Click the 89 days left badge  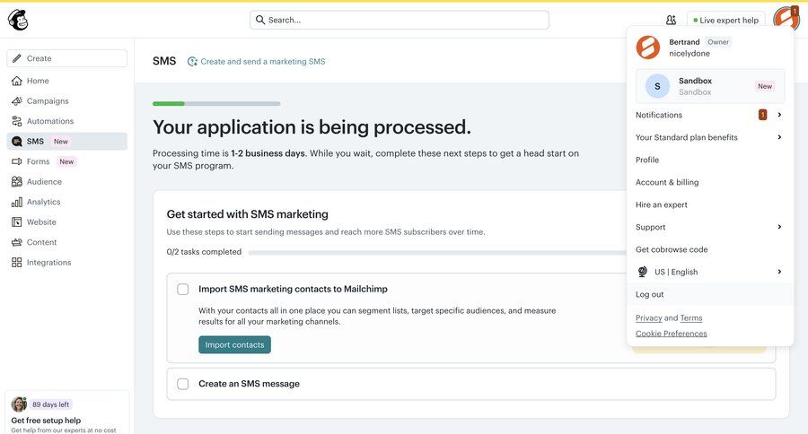coord(50,404)
